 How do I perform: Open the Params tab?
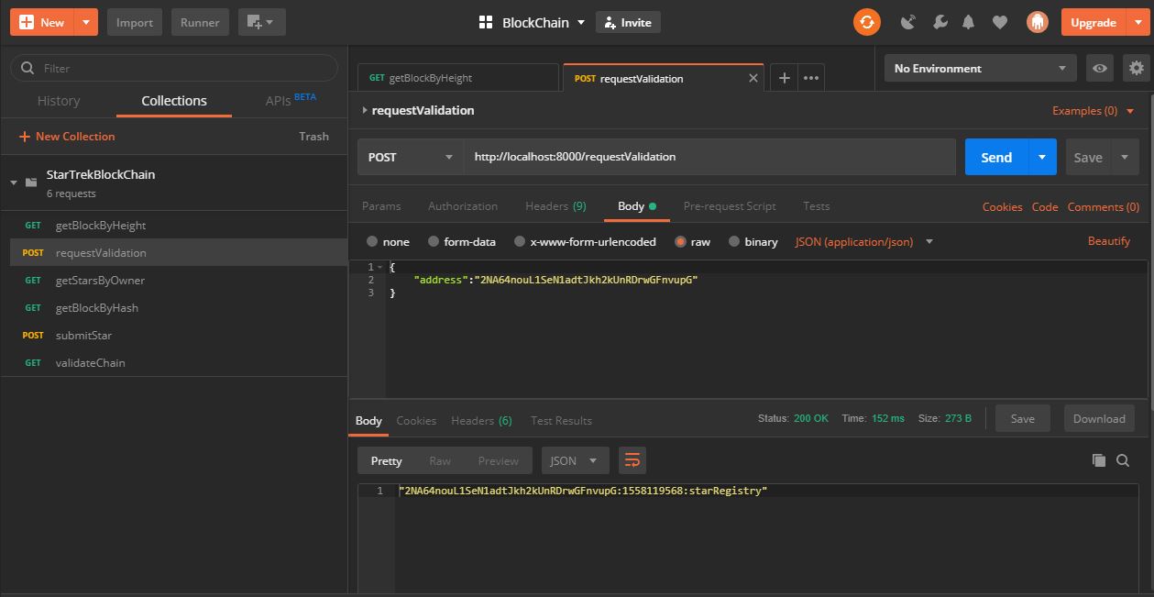[x=381, y=206]
